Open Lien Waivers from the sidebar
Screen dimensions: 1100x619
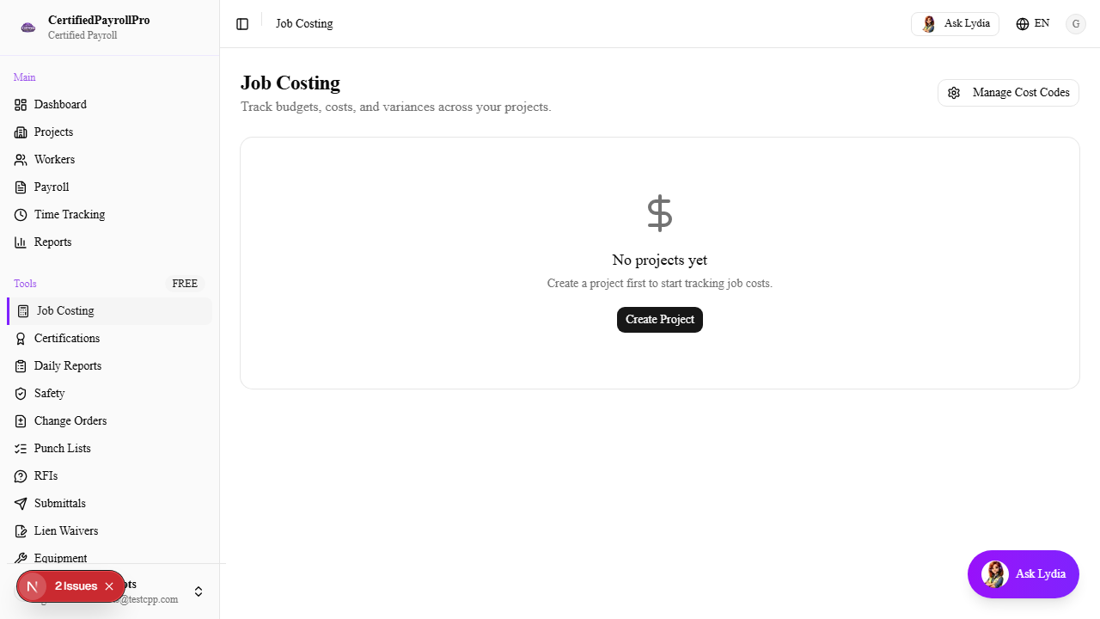click(66, 531)
